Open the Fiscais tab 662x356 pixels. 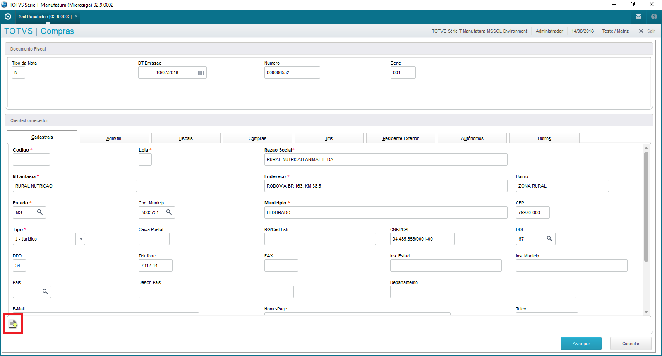click(186, 138)
